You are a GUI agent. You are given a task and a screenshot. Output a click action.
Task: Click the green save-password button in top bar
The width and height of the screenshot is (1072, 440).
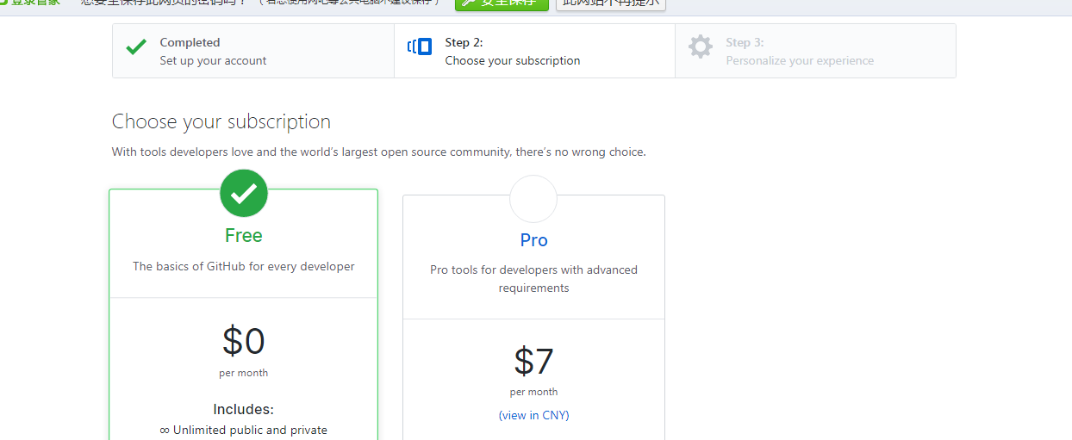[x=502, y=3]
